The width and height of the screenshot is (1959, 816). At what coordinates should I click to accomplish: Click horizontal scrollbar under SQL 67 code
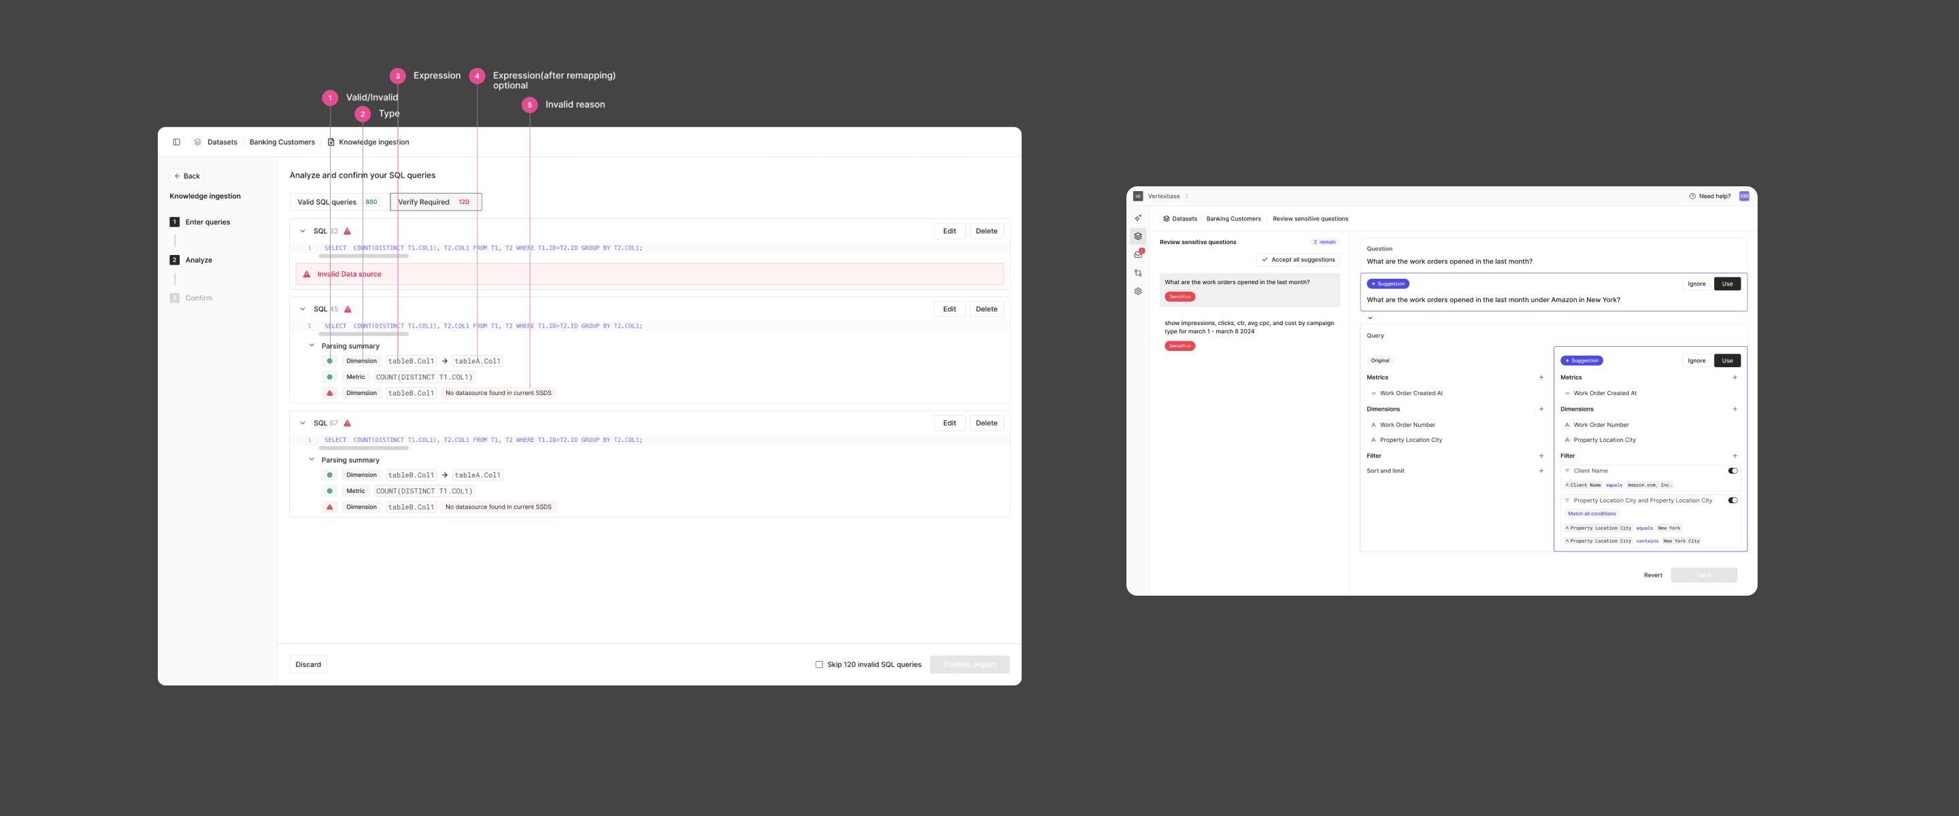[363, 449]
